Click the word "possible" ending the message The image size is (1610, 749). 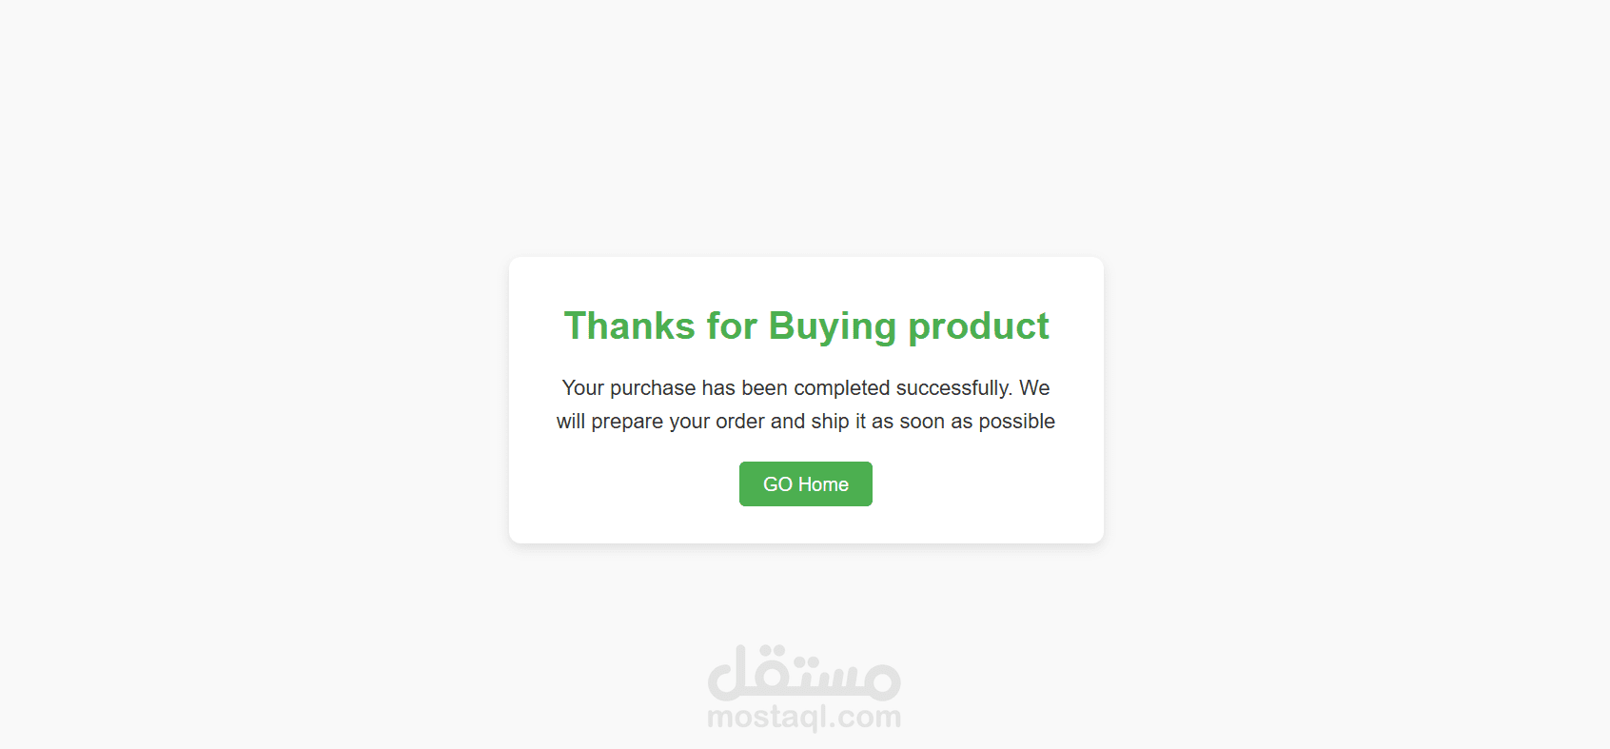click(1016, 422)
